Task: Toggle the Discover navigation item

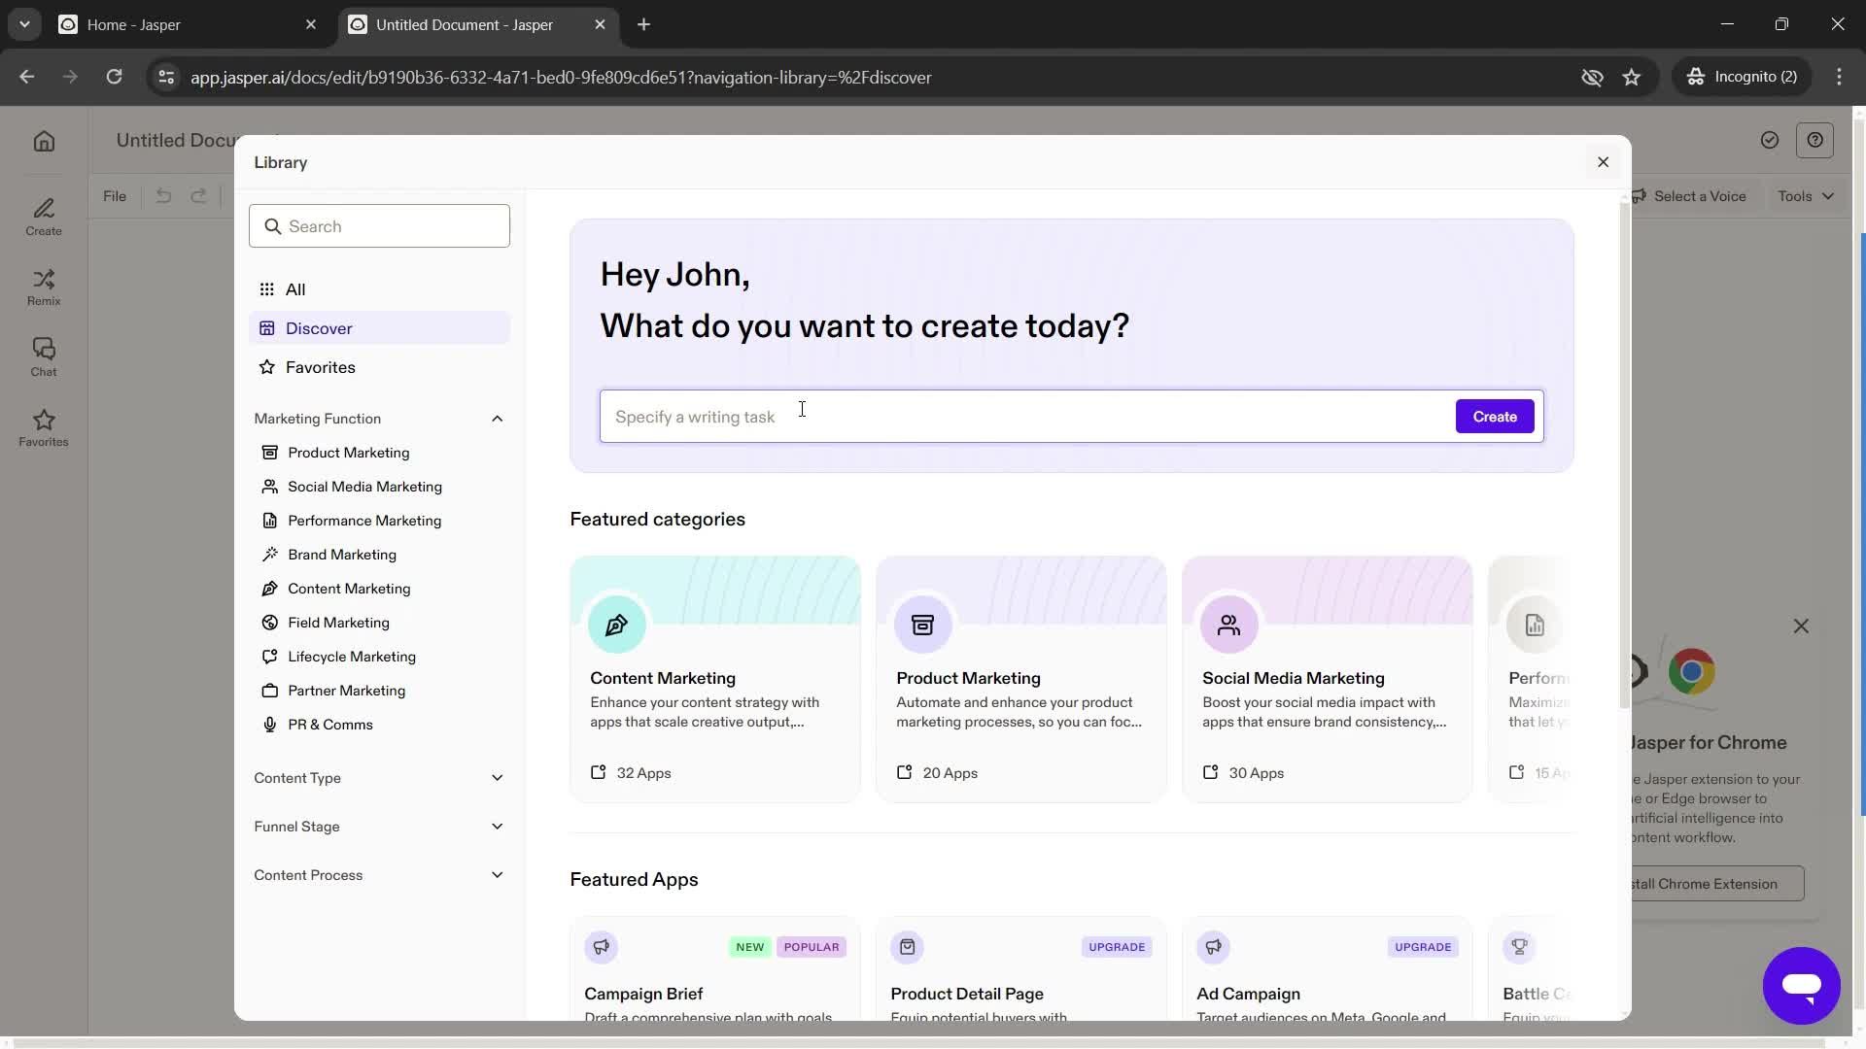Action: click(318, 328)
